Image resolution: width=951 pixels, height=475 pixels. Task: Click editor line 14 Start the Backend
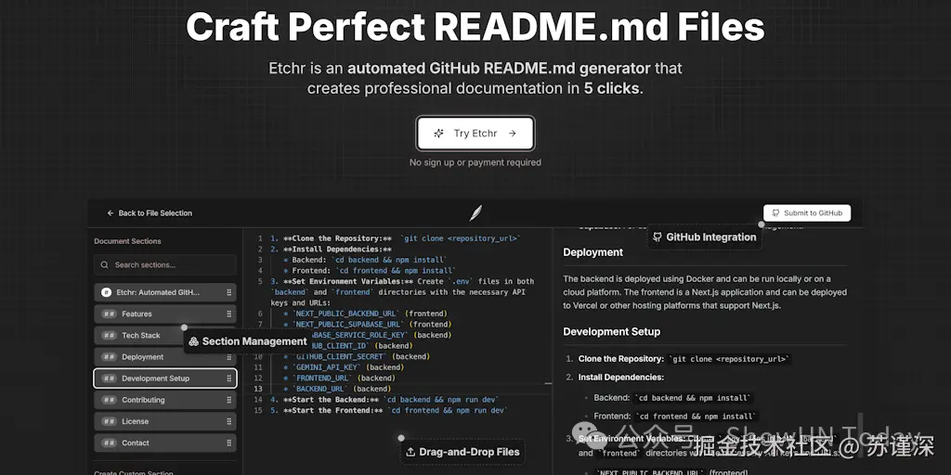(384, 400)
